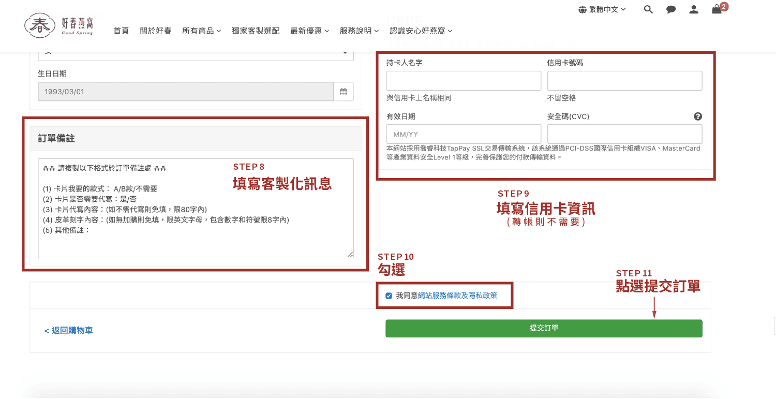Expand the 認識安心好燕窩 dropdown
Image resolution: width=776 pixels, height=399 pixels.
420,31
